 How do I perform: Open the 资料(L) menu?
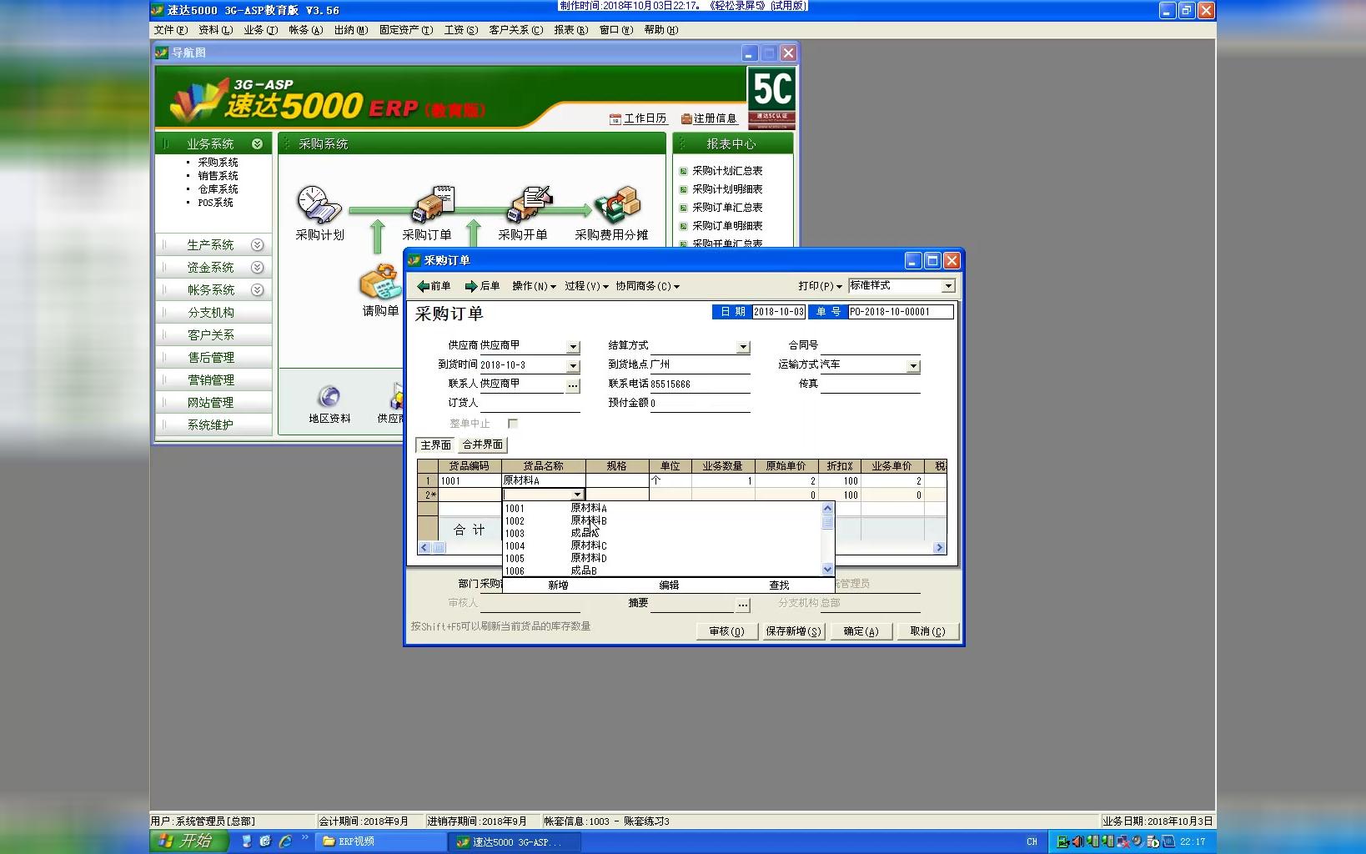pyautogui.click(x=216, y=30)
